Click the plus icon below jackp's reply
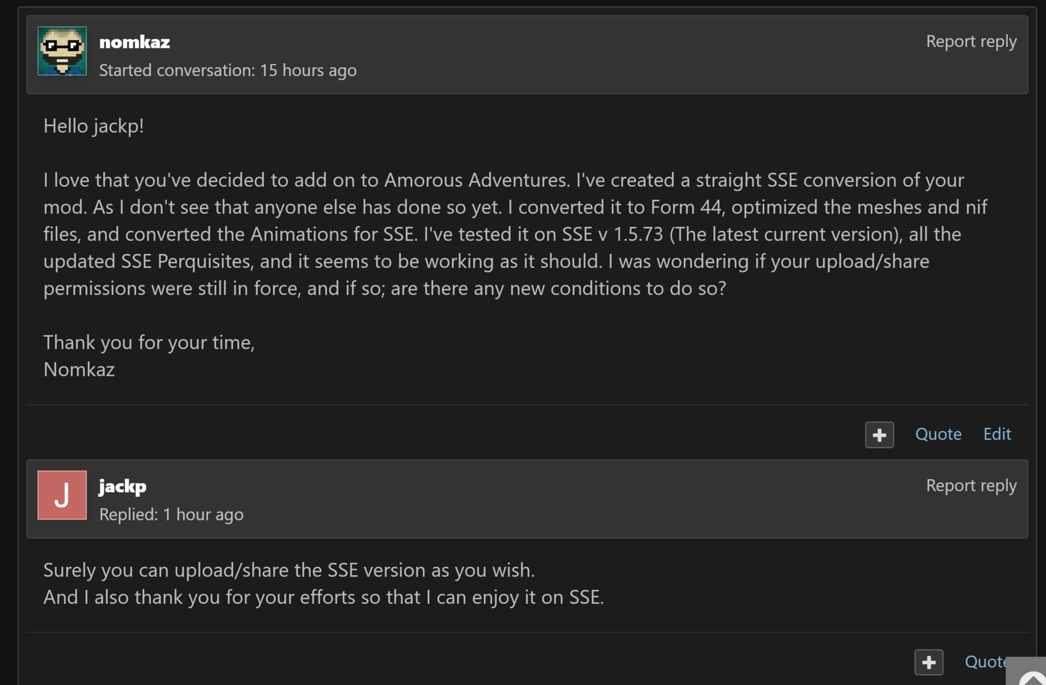Viewport: 1046px width, 685px height. pos(929,662)
